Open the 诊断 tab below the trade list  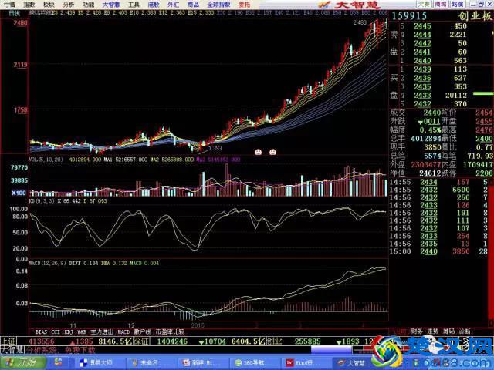click(x=465, y=331)
